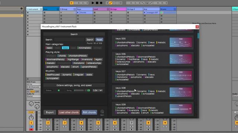Select the Arp track header
This screenshot has height=133, width=238.
(x=151, y=9)
